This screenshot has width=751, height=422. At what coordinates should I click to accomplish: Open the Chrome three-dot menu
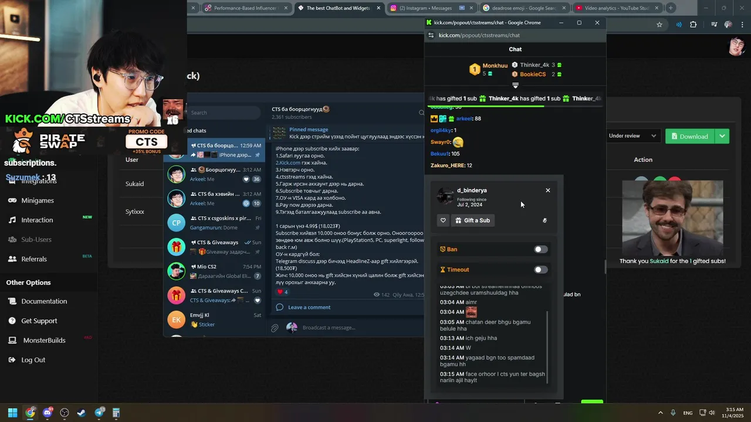click(742, 25)
